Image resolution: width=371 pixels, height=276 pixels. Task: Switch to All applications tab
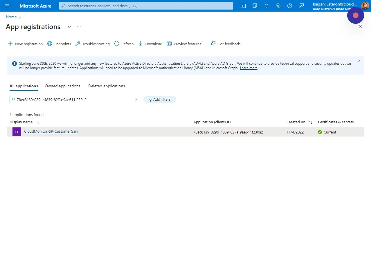click(24, 86)
